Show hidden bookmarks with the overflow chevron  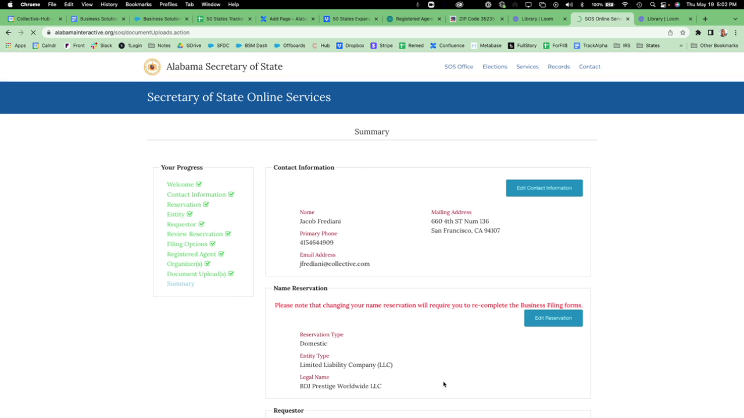(x=681, y=45)
